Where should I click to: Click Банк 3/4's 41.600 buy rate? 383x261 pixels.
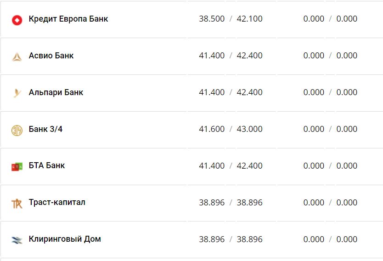click(x=212, y=129)
